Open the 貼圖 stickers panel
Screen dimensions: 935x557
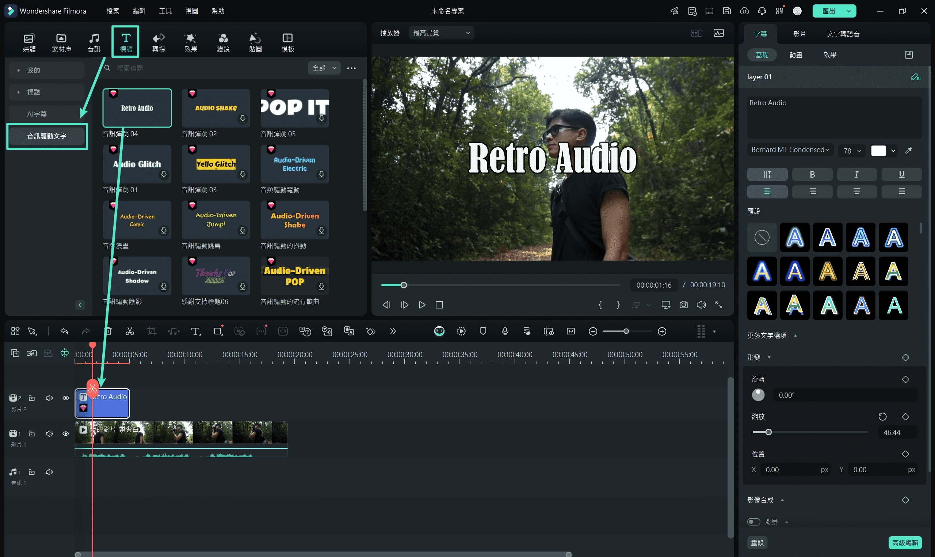pyautogui.click(x=255, y=42)
